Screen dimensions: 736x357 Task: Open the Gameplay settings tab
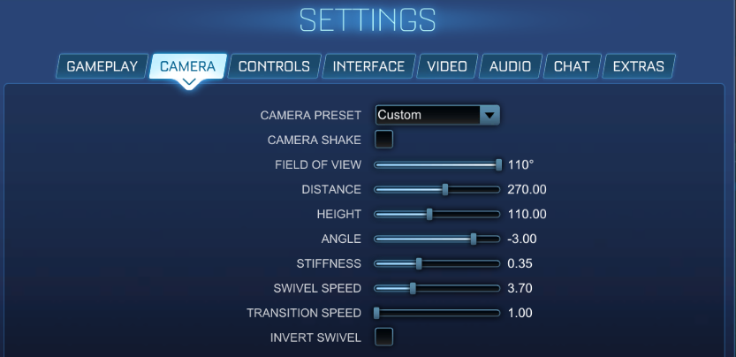(102, 66)
